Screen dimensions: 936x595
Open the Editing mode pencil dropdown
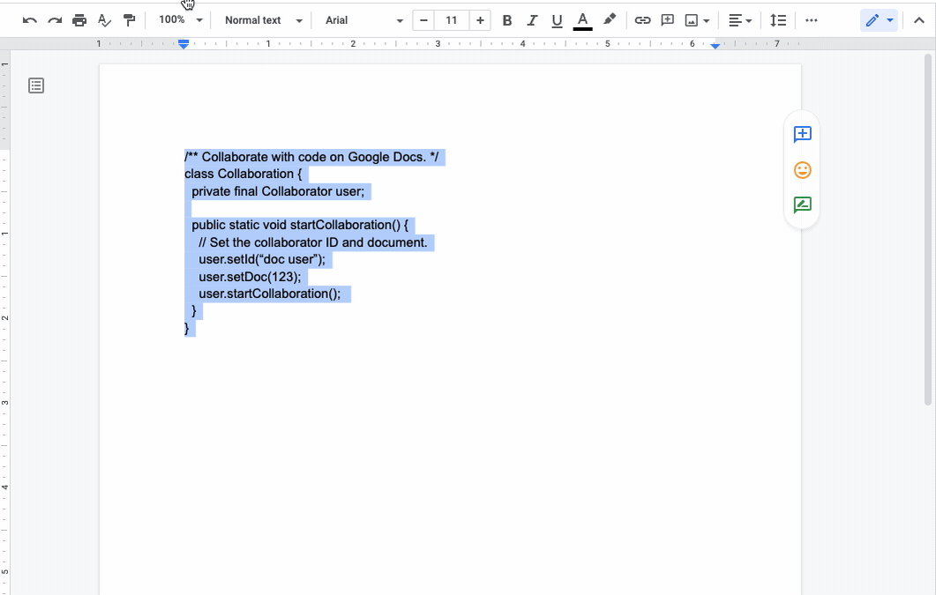click(x=879, y=20)
